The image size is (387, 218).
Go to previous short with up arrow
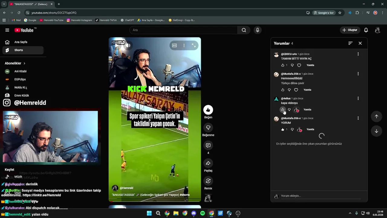tap(376, 117)
